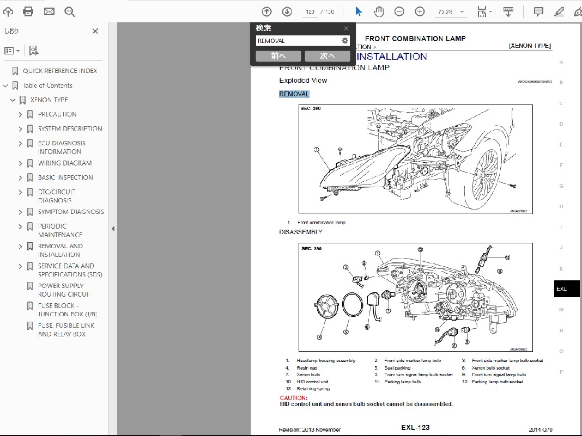Collapse the Table of Contents tree
The width and height of the screenshot is (582, 436).
click(5, 85)
